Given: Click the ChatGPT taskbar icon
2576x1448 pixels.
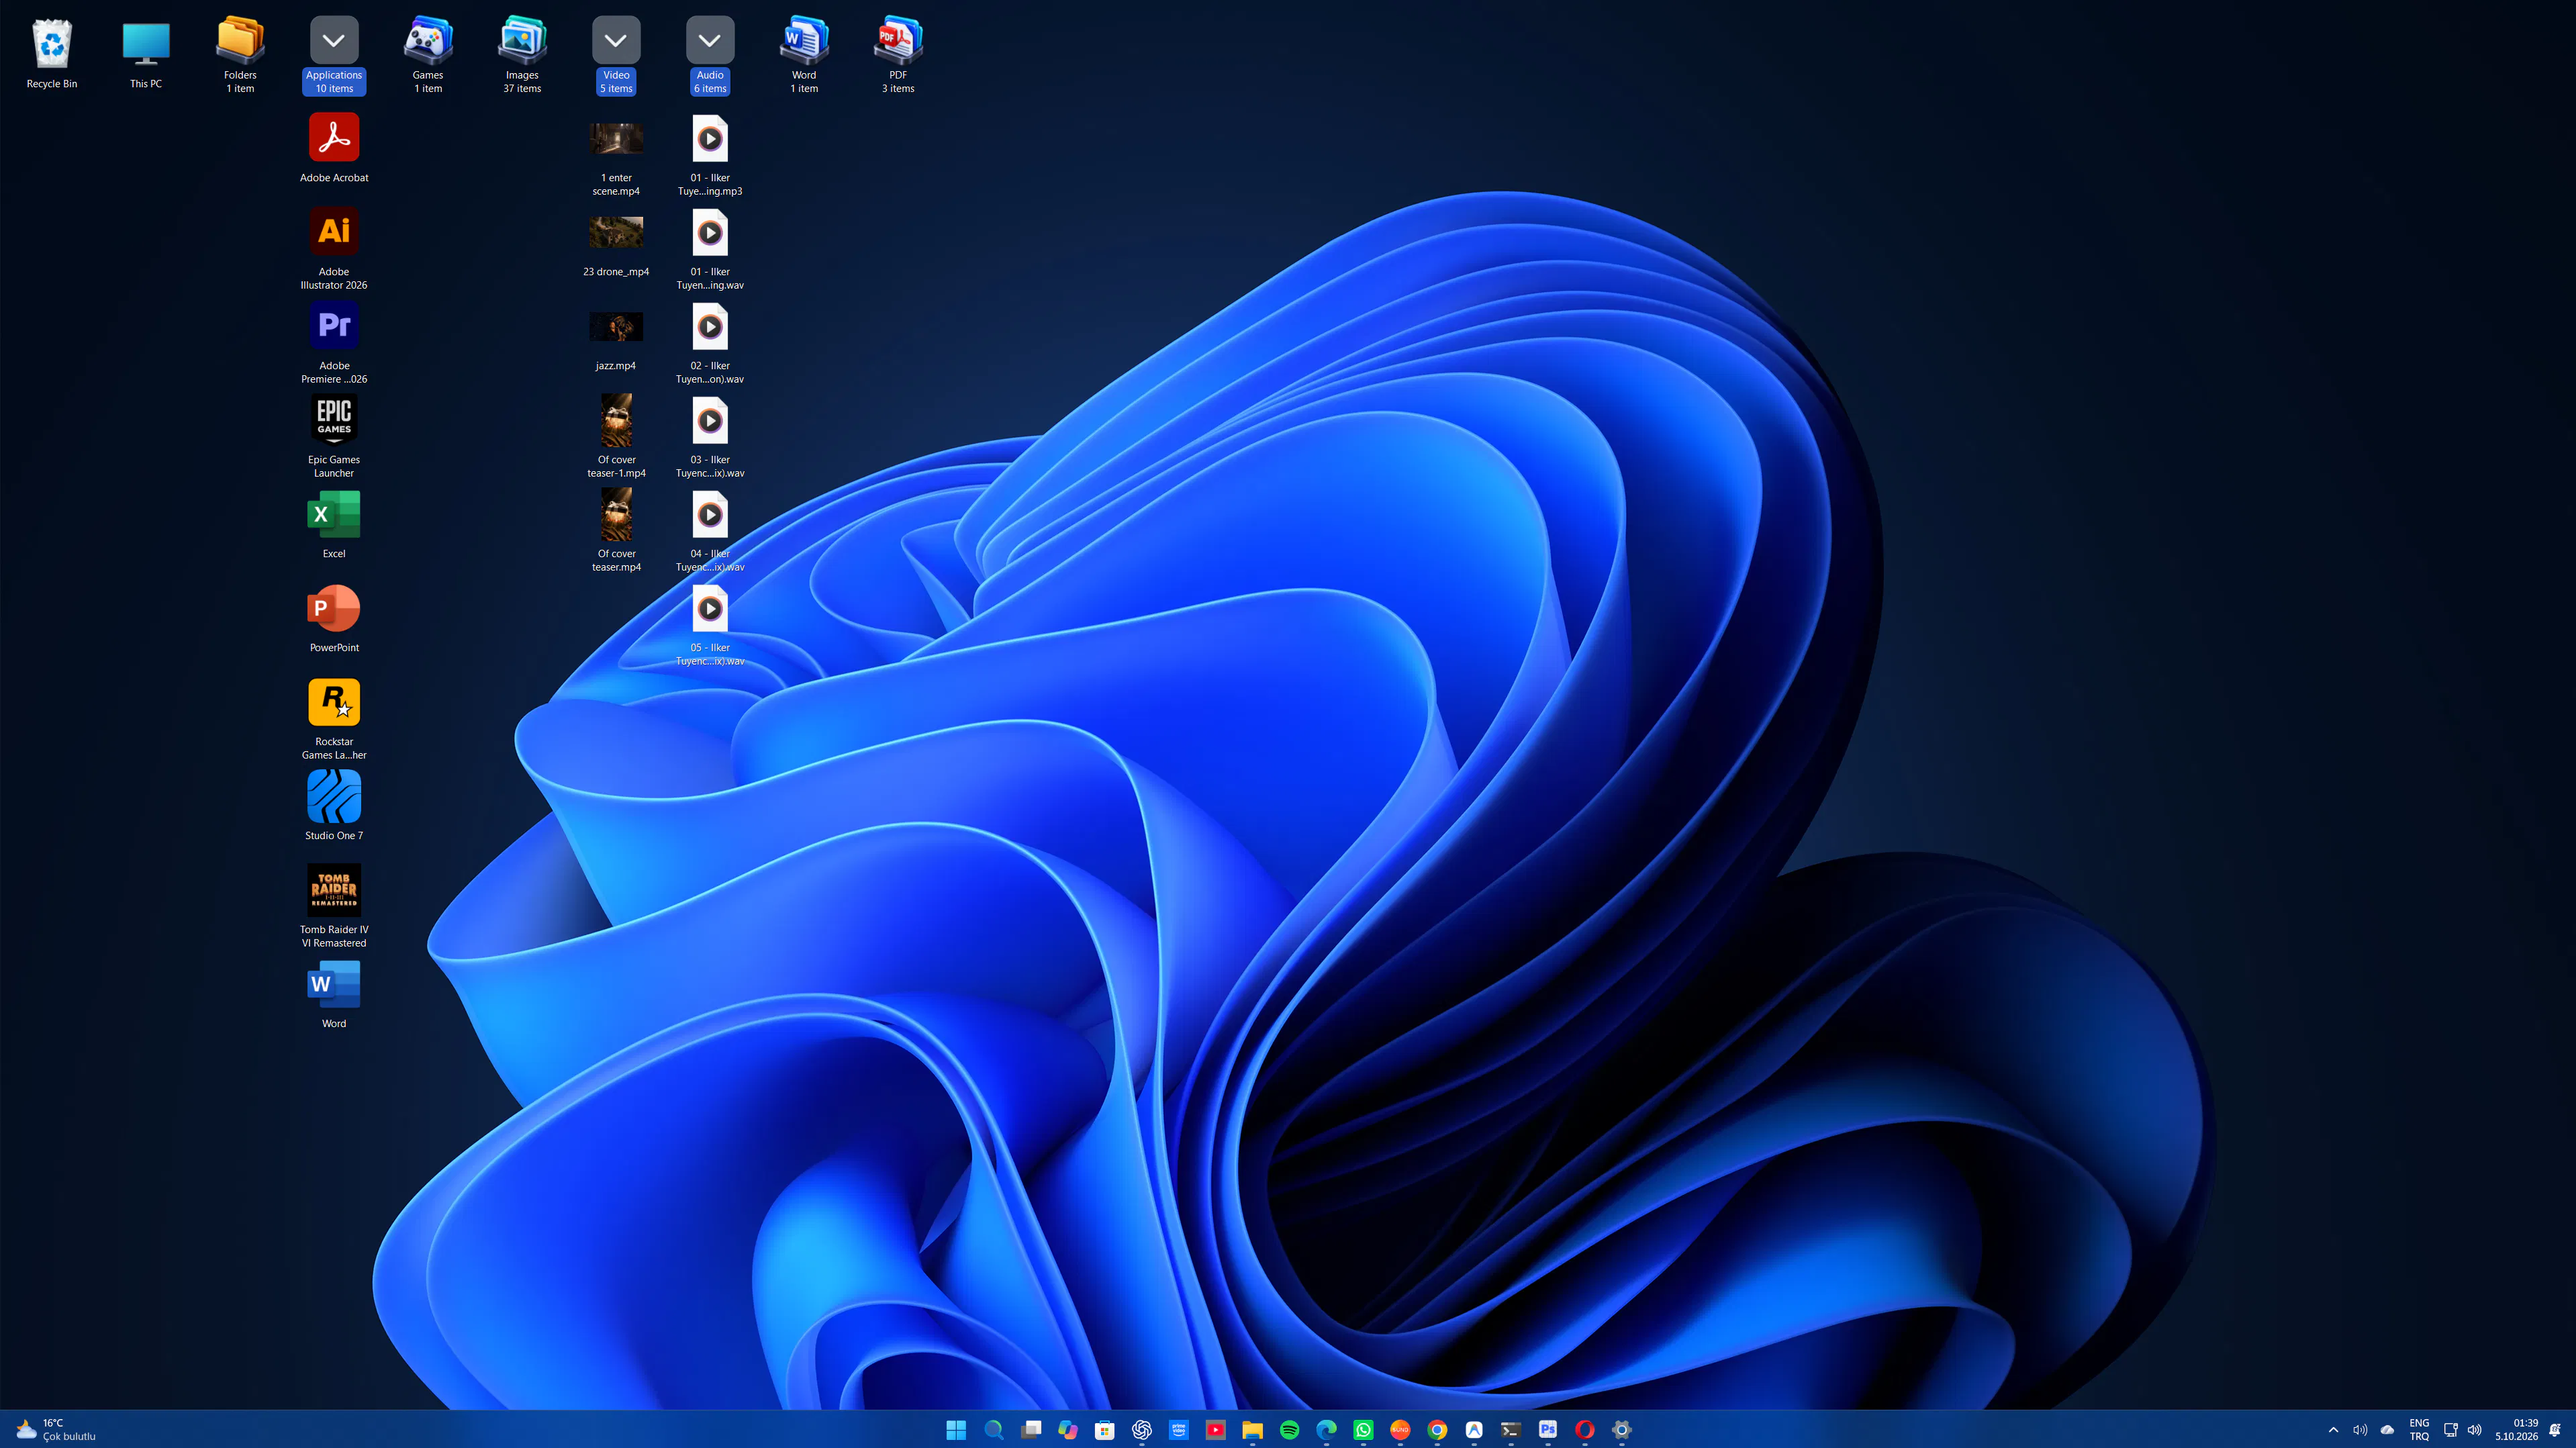Looking at the screenshot, I should [x=1141, y=1429].
